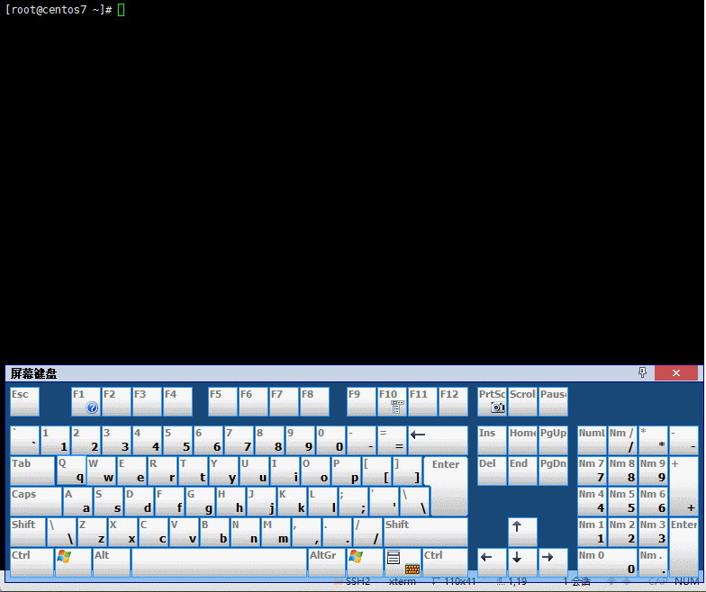Click the Home key

point(522,441)
